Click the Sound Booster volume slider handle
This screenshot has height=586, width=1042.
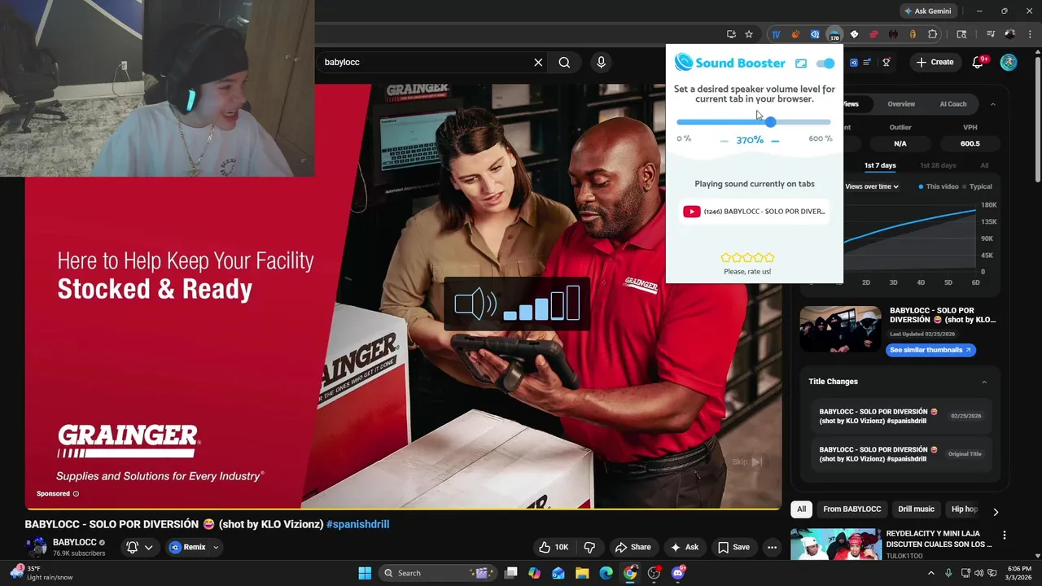(x=770, y=122)
